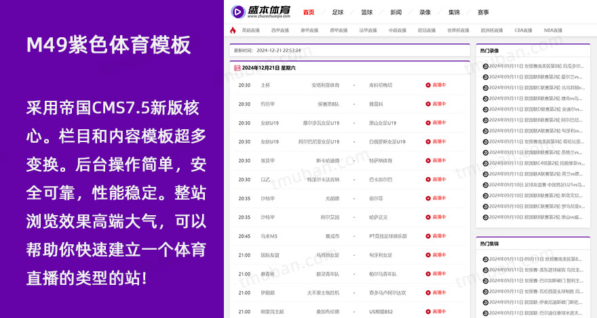Click the calendar icon beside 2024年12月21日
Screen dimensions: 597x318
(237, 68)
